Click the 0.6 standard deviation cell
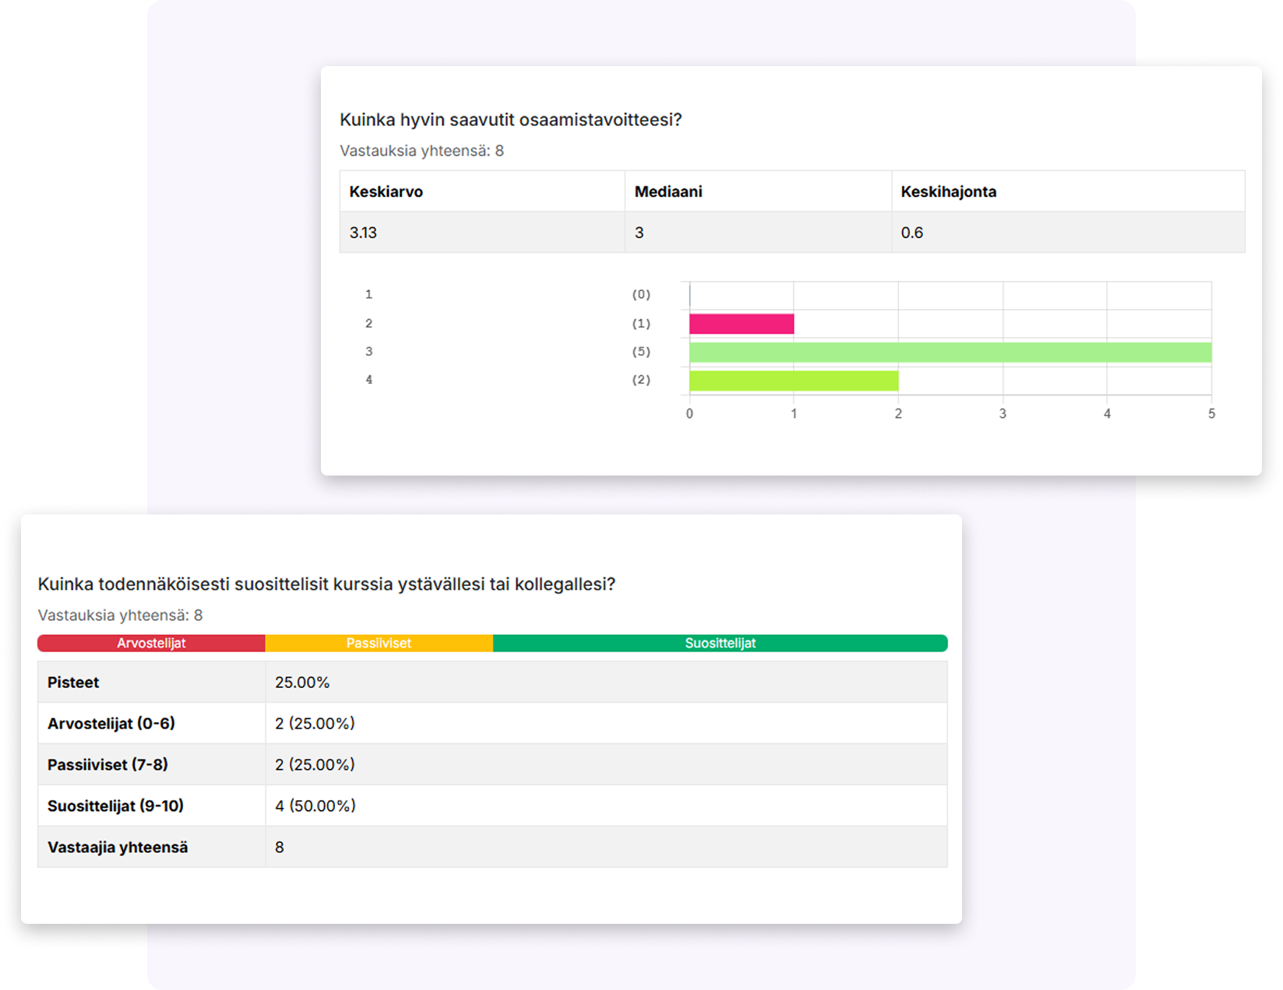Image resolution: width=1283 pixels, height=990 pixels. (x=911, y=233)
